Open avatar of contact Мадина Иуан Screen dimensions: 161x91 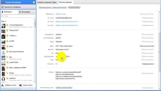click(x=3, y=31)
